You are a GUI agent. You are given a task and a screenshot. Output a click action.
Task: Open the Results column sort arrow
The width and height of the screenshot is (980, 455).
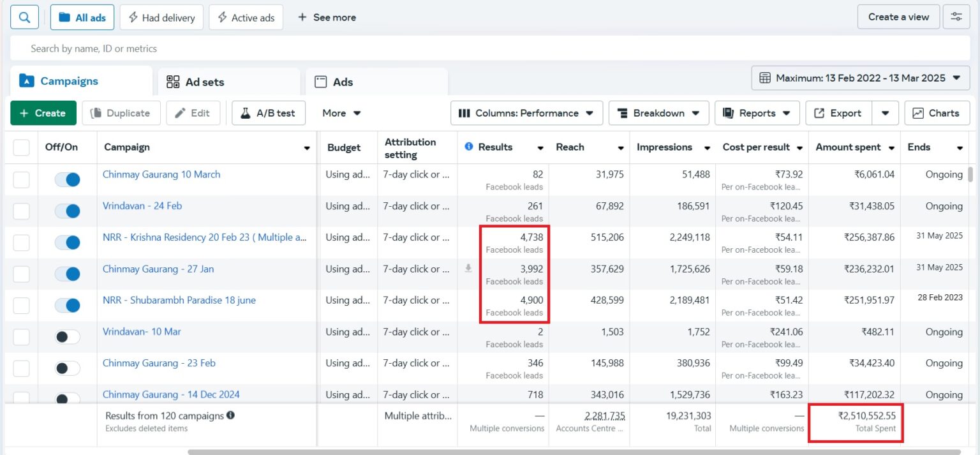coord(540,148)
